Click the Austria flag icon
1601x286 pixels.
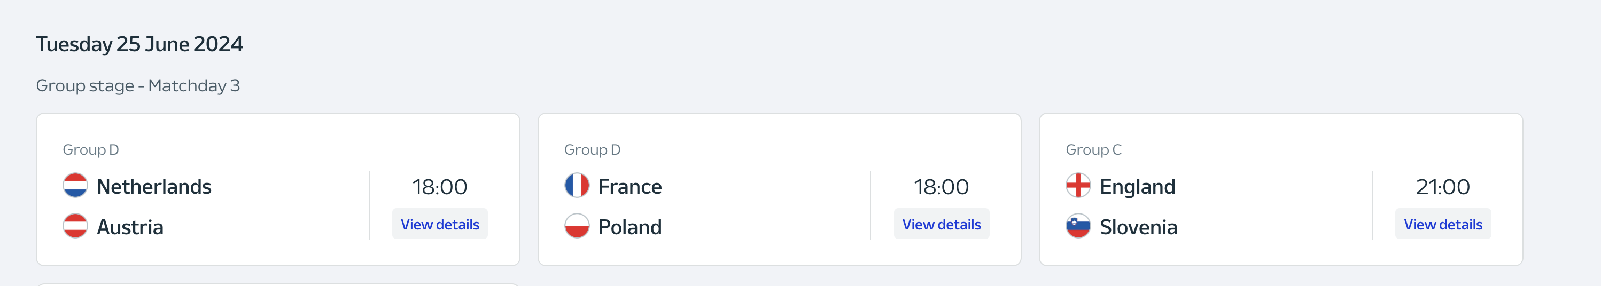(75, 226)
